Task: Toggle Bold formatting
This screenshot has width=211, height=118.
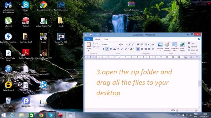Action: click(x=104, y=49)
